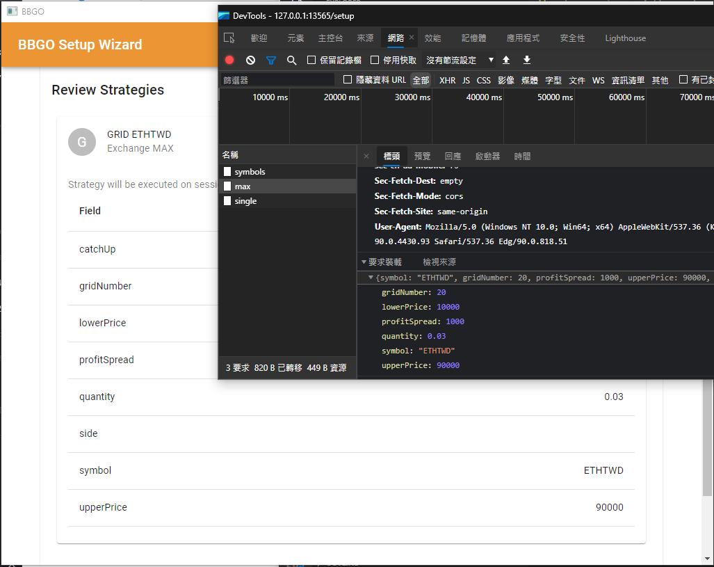The height and width of the screenshot is (567, 714).
Task: Click export HAR download arrow icon
Action: tap(527, 60)
